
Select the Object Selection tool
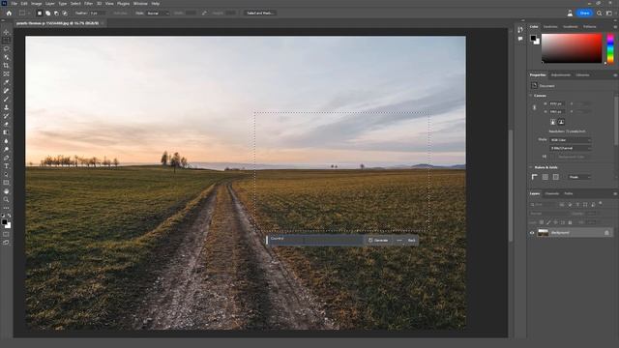click(6, 57)
